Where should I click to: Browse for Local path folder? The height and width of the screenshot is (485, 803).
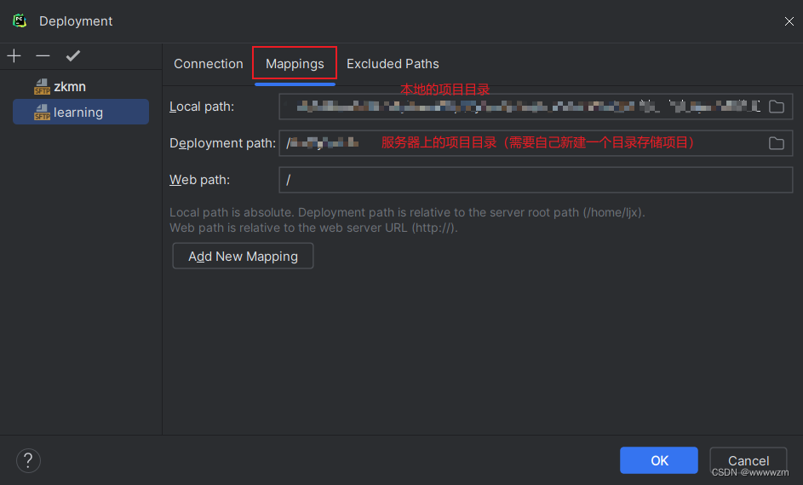[777, 107]
